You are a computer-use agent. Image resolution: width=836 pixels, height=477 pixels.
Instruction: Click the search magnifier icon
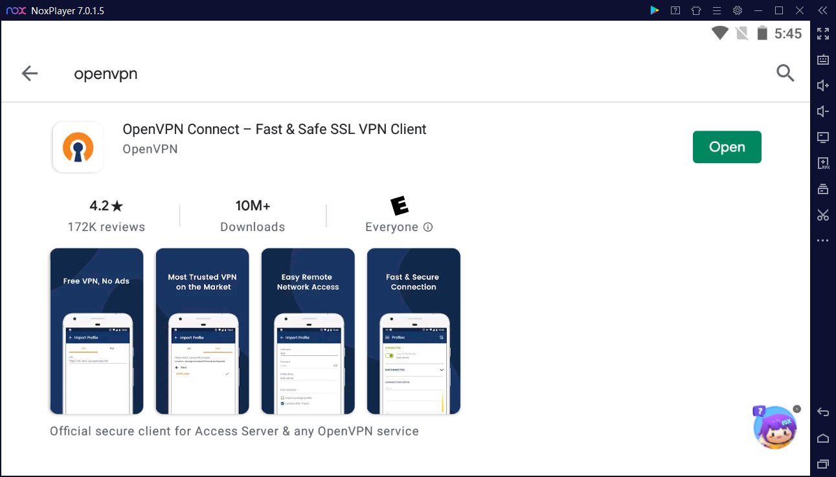click(x=785, y=73)
